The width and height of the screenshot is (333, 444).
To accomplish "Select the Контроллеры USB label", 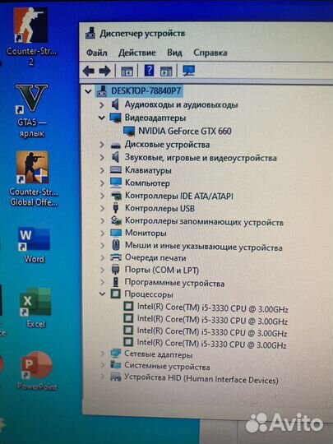I will (160, 208).
